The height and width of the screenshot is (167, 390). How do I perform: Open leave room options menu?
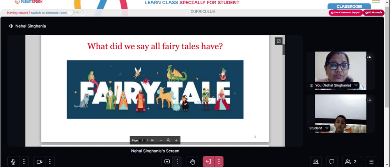pyautogui.click(x=219, y=162)
